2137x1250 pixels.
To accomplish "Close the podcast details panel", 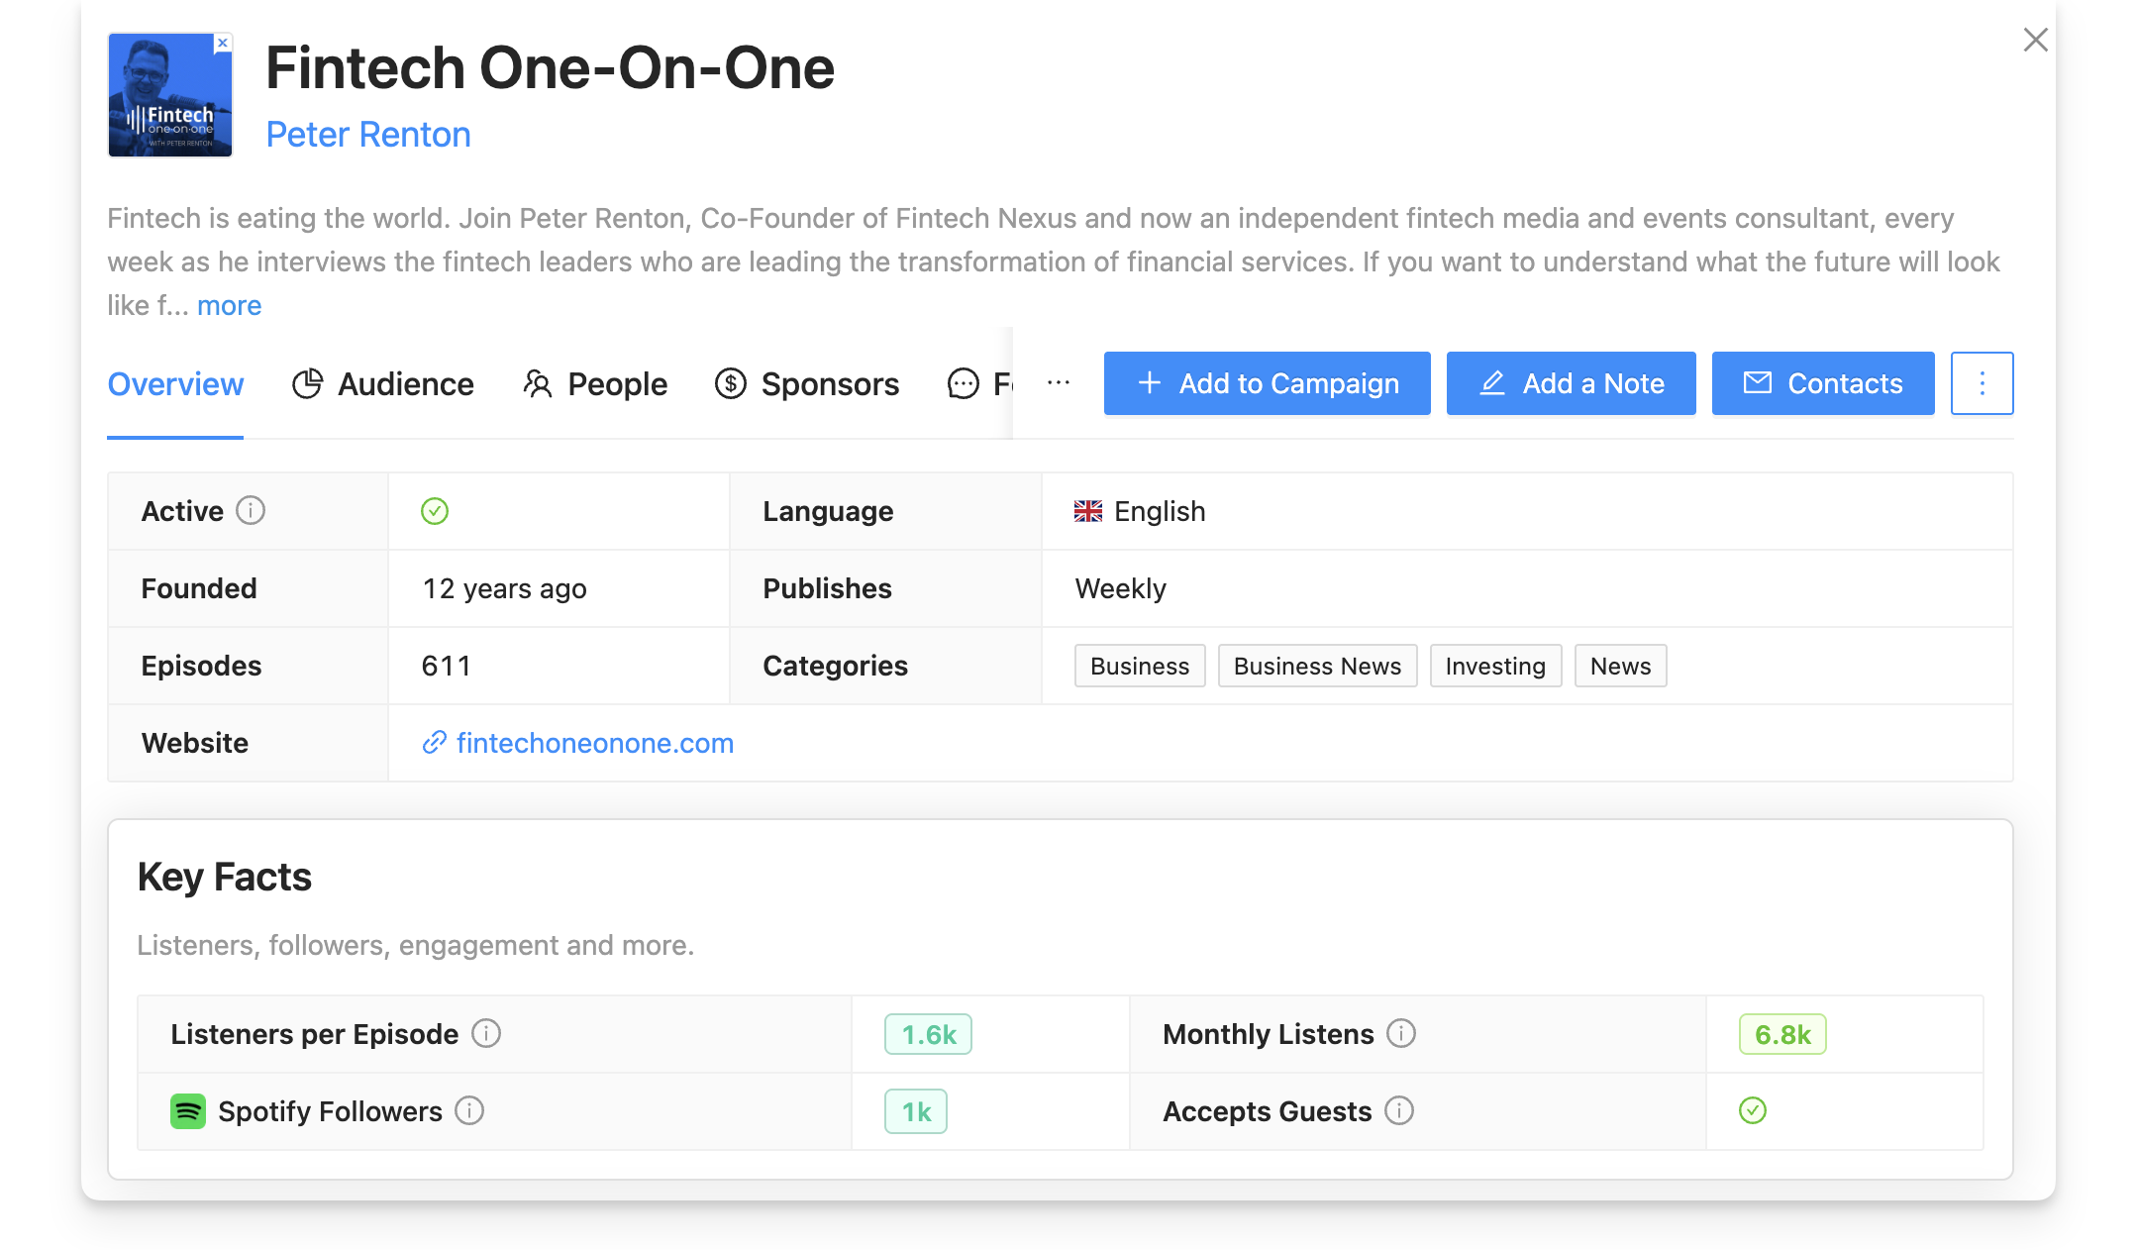I will 2035,40.
